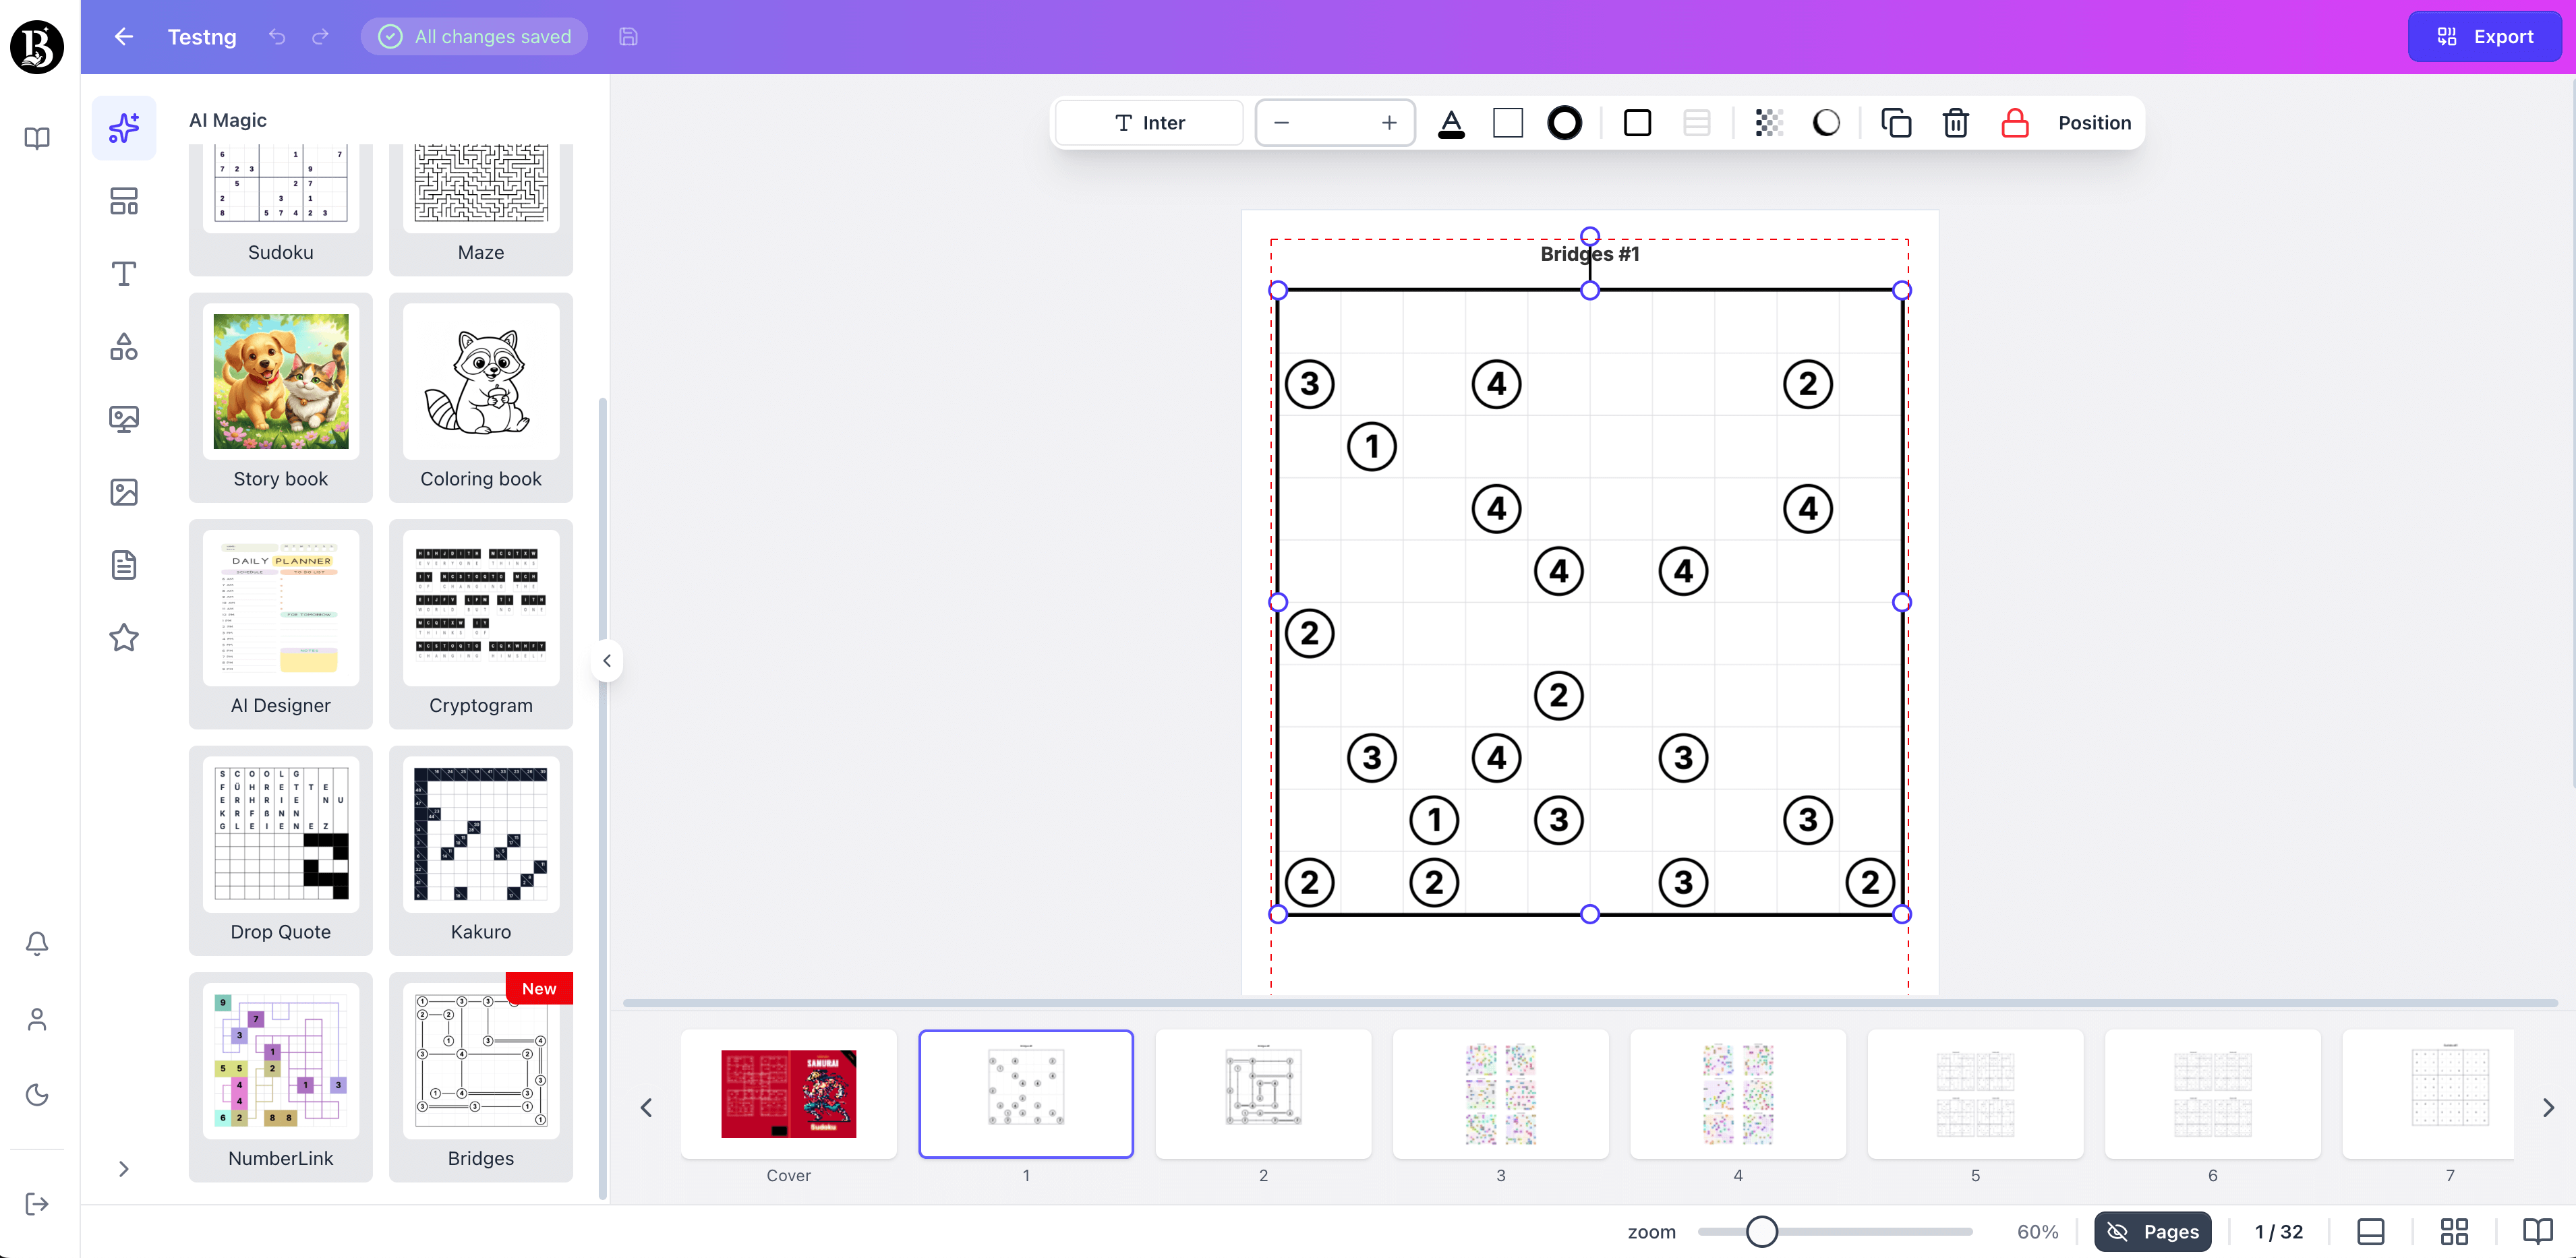The width and height of the screenshot is (2576, 1258).
Task: Collapse the AI Magic panel with the chevron
Action: click(x=607, y=660)
